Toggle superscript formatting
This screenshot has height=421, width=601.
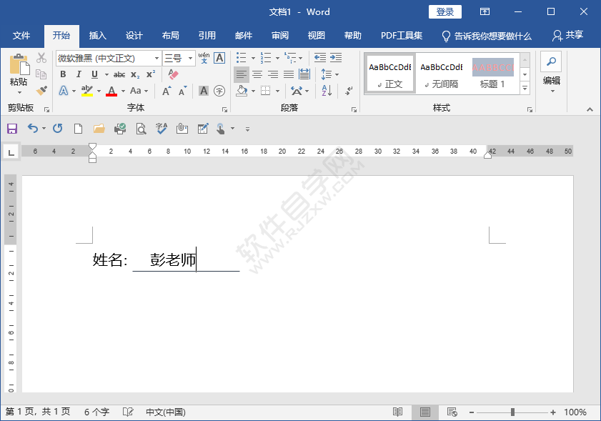coord(151,74)
